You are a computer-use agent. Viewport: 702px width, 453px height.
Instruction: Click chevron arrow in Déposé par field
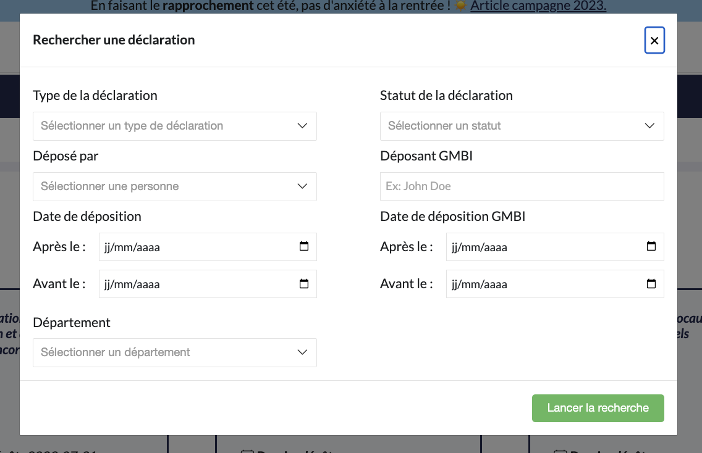pyautogui.click(x=302, y=186)
